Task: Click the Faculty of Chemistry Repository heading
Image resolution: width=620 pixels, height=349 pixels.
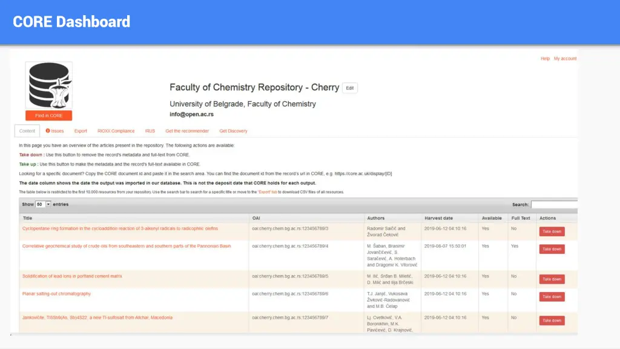Action: (x=254, y=87)
